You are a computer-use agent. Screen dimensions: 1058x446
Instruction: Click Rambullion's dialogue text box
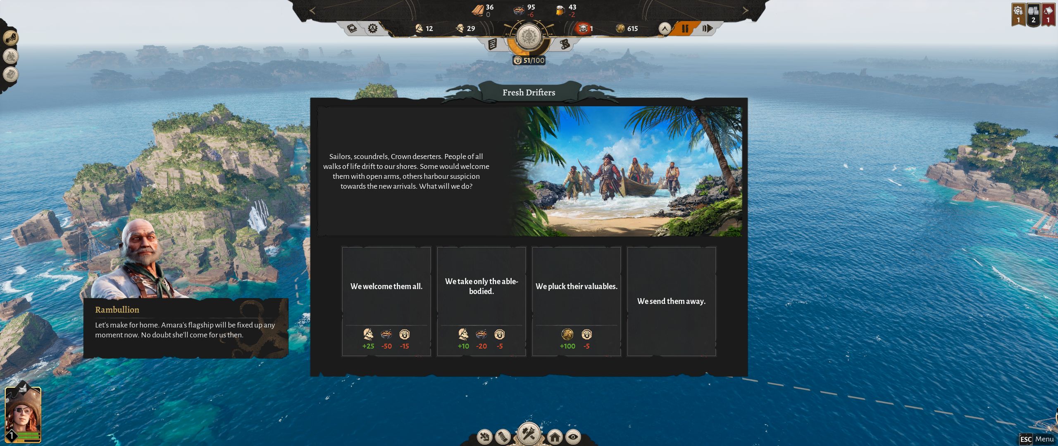[186, 328]
